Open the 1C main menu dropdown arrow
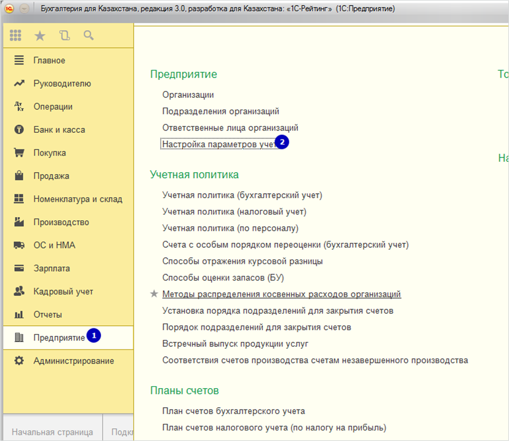Screen dimensions: 509x441 25,9
